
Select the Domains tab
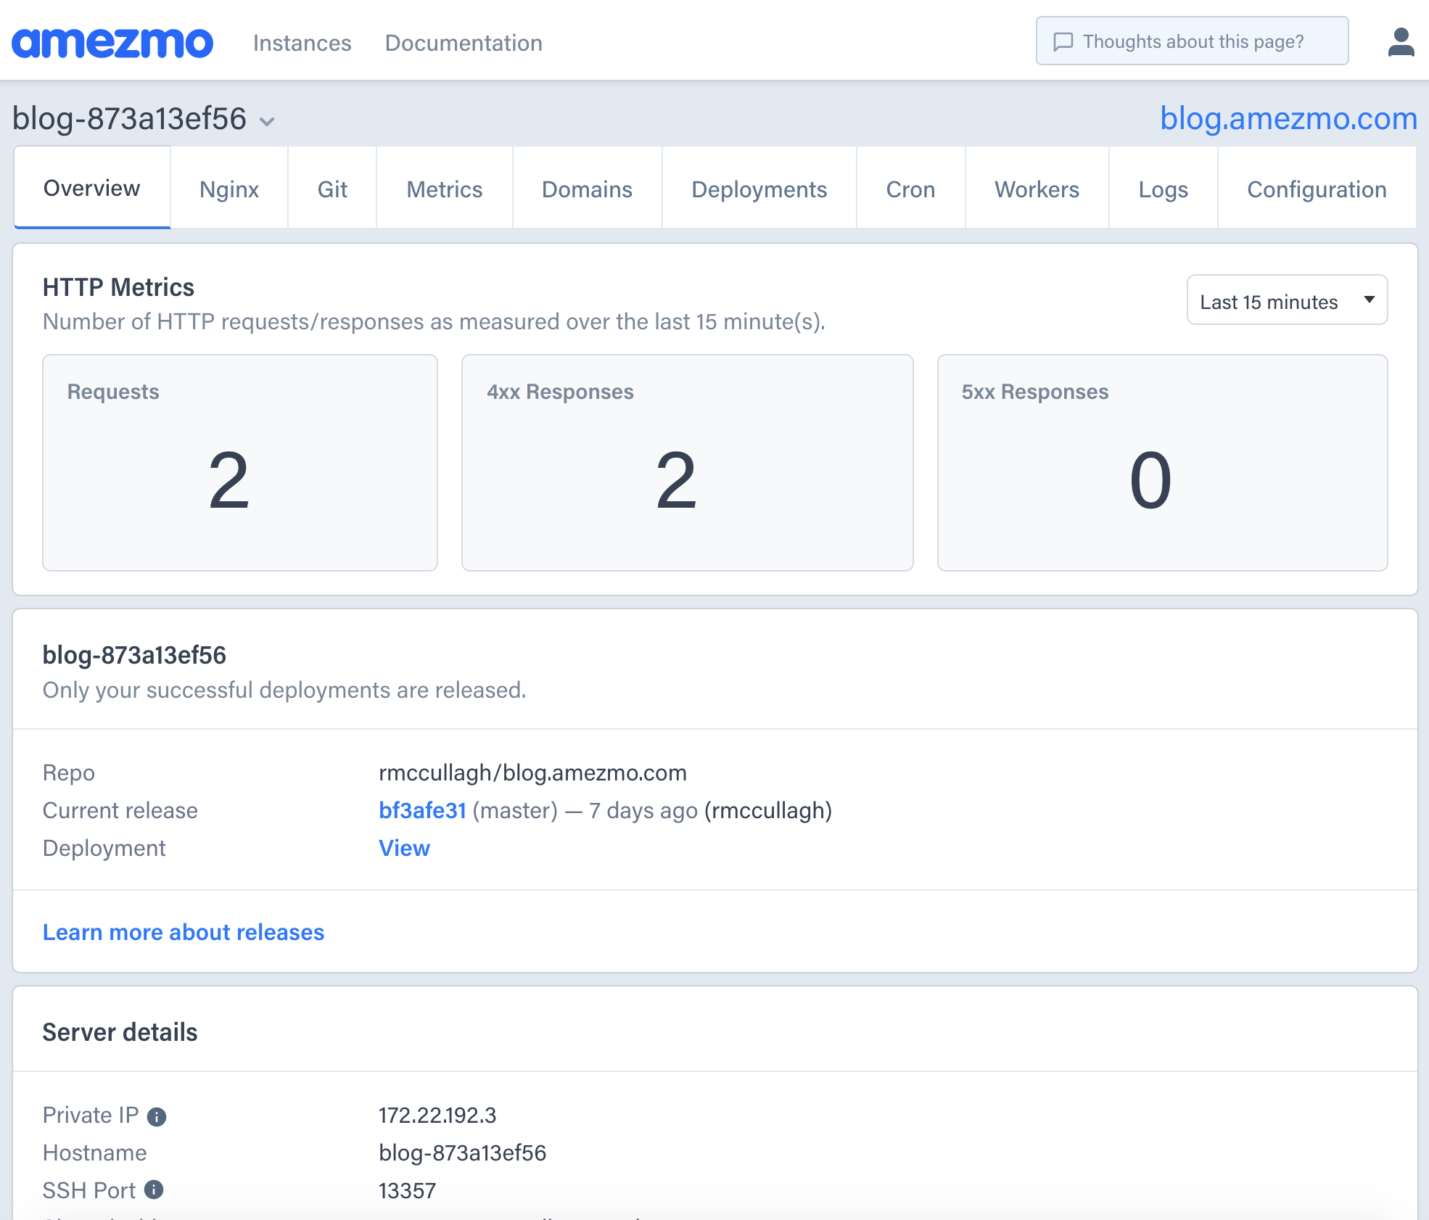587,189
